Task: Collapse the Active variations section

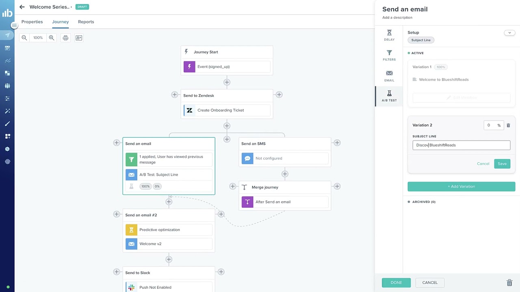Action: click(x=409, y=53)
